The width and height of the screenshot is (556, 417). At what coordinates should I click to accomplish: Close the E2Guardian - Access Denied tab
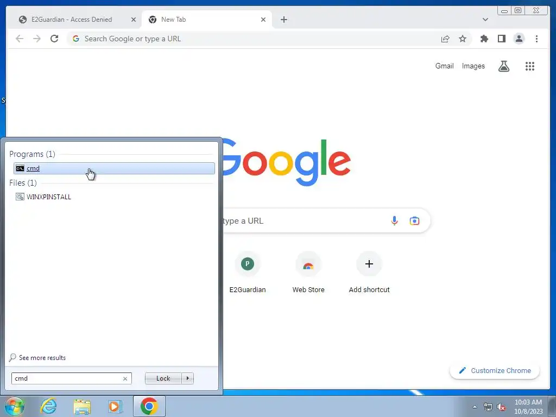134,20
